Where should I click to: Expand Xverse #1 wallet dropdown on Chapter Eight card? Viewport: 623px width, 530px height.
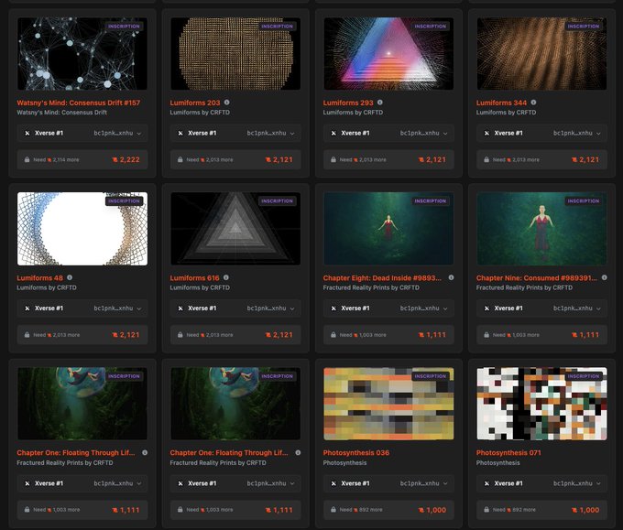click(388, 308)
